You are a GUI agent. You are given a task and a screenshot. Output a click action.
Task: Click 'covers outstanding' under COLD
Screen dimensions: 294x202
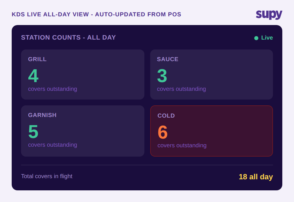pos(182,145)
